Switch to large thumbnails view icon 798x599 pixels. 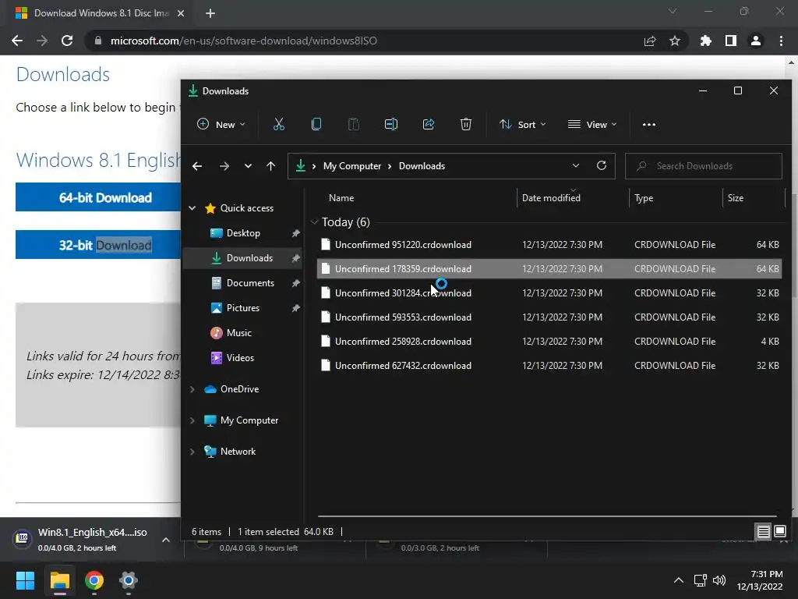pos(779,532)
